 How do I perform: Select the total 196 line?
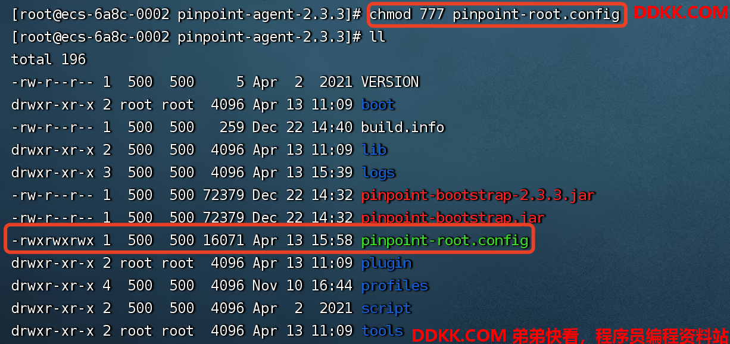pyautogui.click(x=49, y=60)
